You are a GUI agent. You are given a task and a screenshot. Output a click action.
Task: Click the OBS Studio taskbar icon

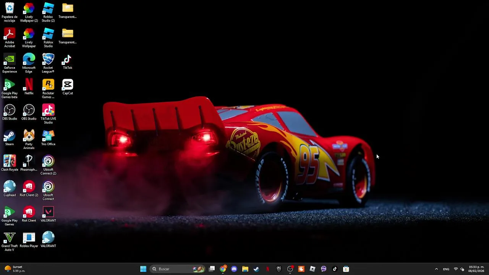pos(290,269)
